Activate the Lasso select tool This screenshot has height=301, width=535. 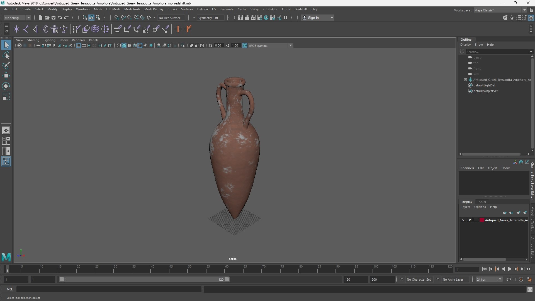pyautogui.click(x=6, y=55)
